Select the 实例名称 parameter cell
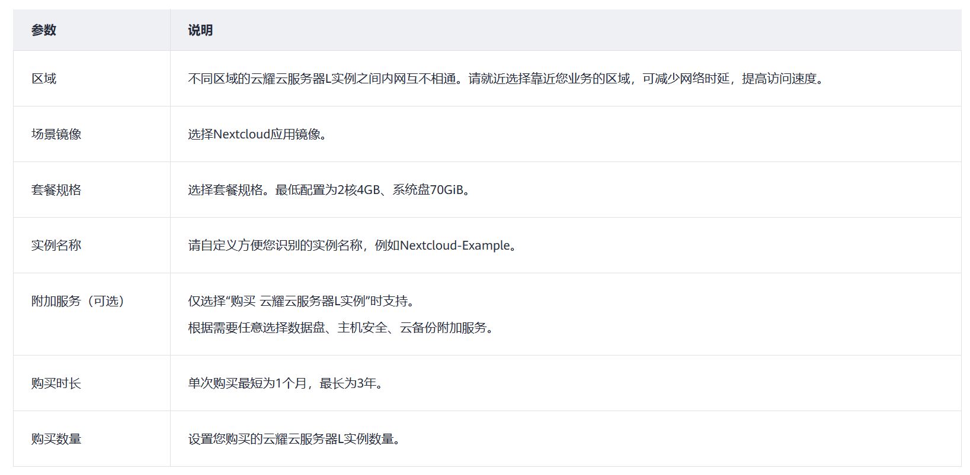This screenshot has height=475, width=970. (92, 245)
